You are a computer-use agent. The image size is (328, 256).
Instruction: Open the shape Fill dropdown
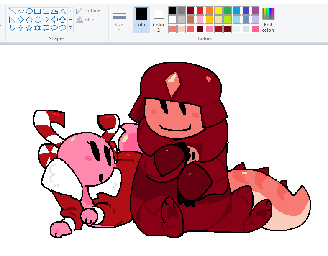85,20
